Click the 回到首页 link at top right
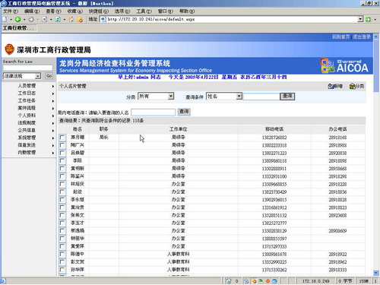 tap(341, 37)
